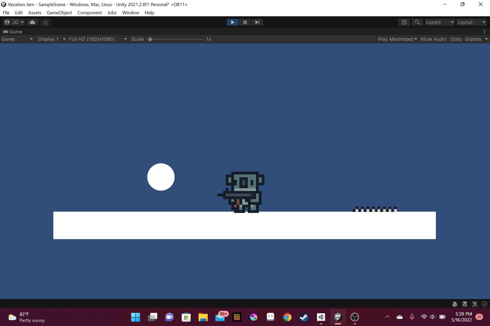Open the weather widget showing 82°F

[26, 317]
